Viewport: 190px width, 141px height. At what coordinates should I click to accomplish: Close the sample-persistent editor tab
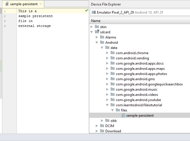pyautogui.click(x=40, y=4)
